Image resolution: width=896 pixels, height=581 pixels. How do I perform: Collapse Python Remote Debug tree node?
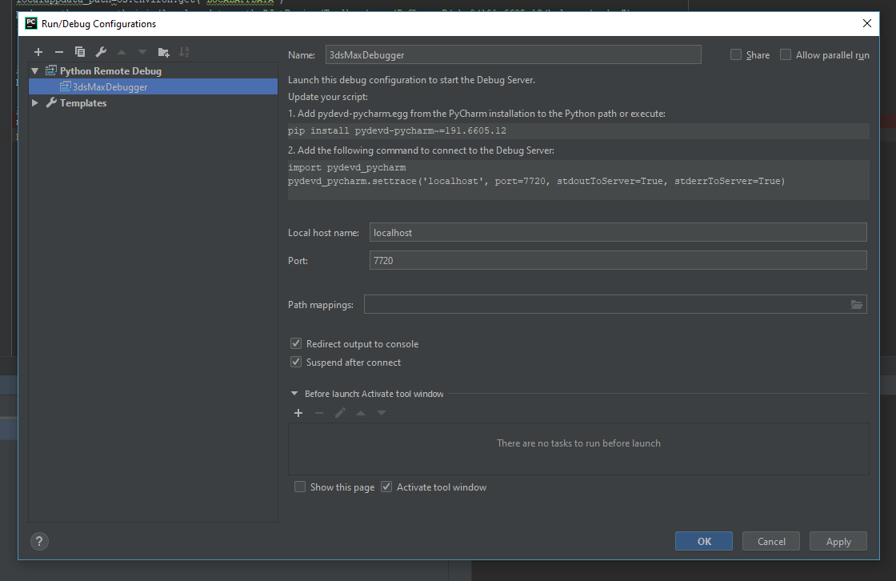tap(35, 71)
